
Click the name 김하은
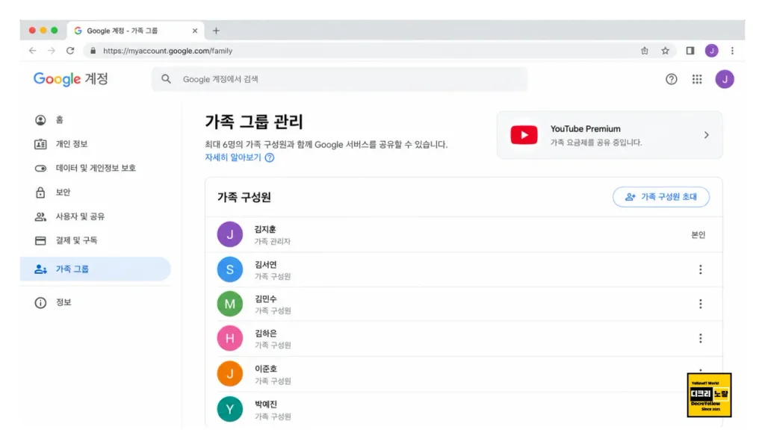pyautogui.click(x=265, y=334)
